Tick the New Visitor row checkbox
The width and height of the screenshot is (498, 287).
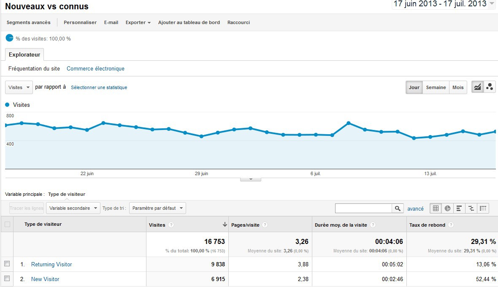7,279
